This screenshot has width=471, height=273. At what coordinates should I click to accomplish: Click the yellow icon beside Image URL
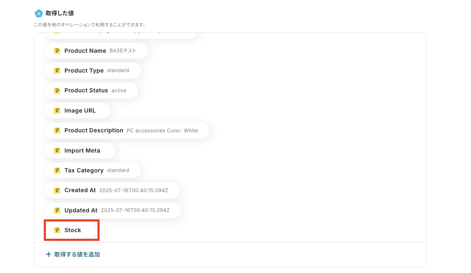57,111
